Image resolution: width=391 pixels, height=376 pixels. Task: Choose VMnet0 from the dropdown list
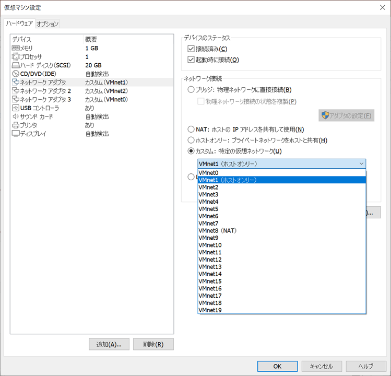coord(282,173)
